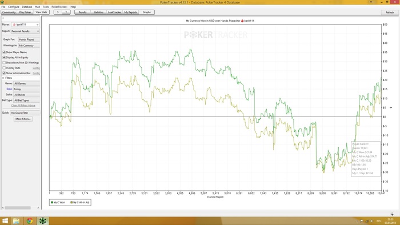Open Date filter Today
This screenshot has width=400, height=225.
coord(26,89)
